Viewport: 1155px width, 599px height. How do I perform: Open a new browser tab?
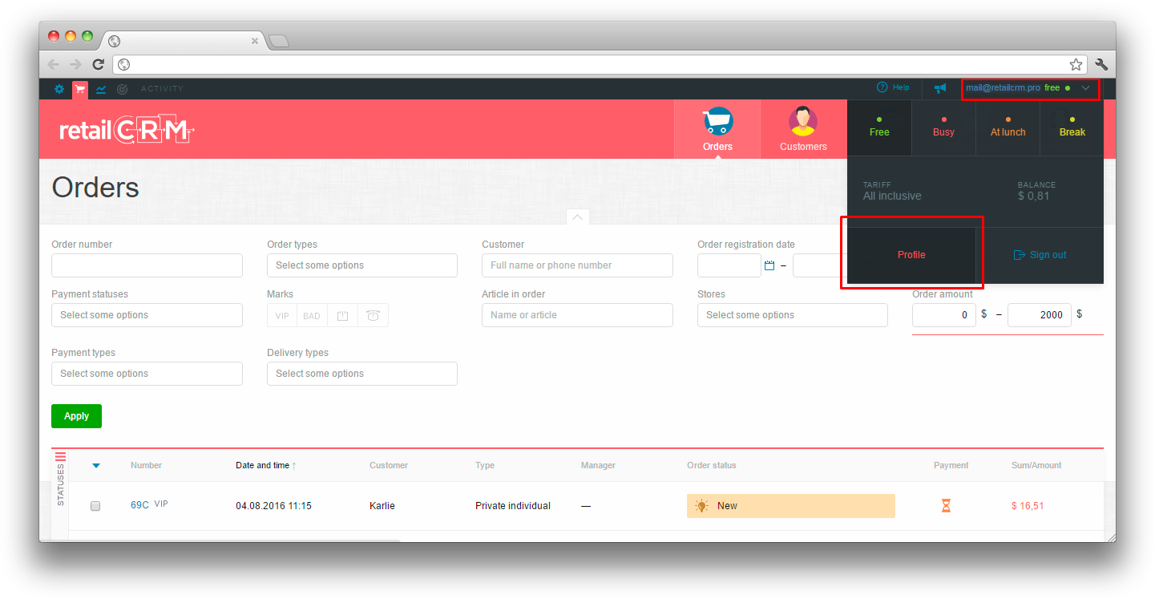pos(278,41)
